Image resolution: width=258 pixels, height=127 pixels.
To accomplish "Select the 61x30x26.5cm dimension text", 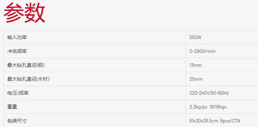I will tap(204, 121).
